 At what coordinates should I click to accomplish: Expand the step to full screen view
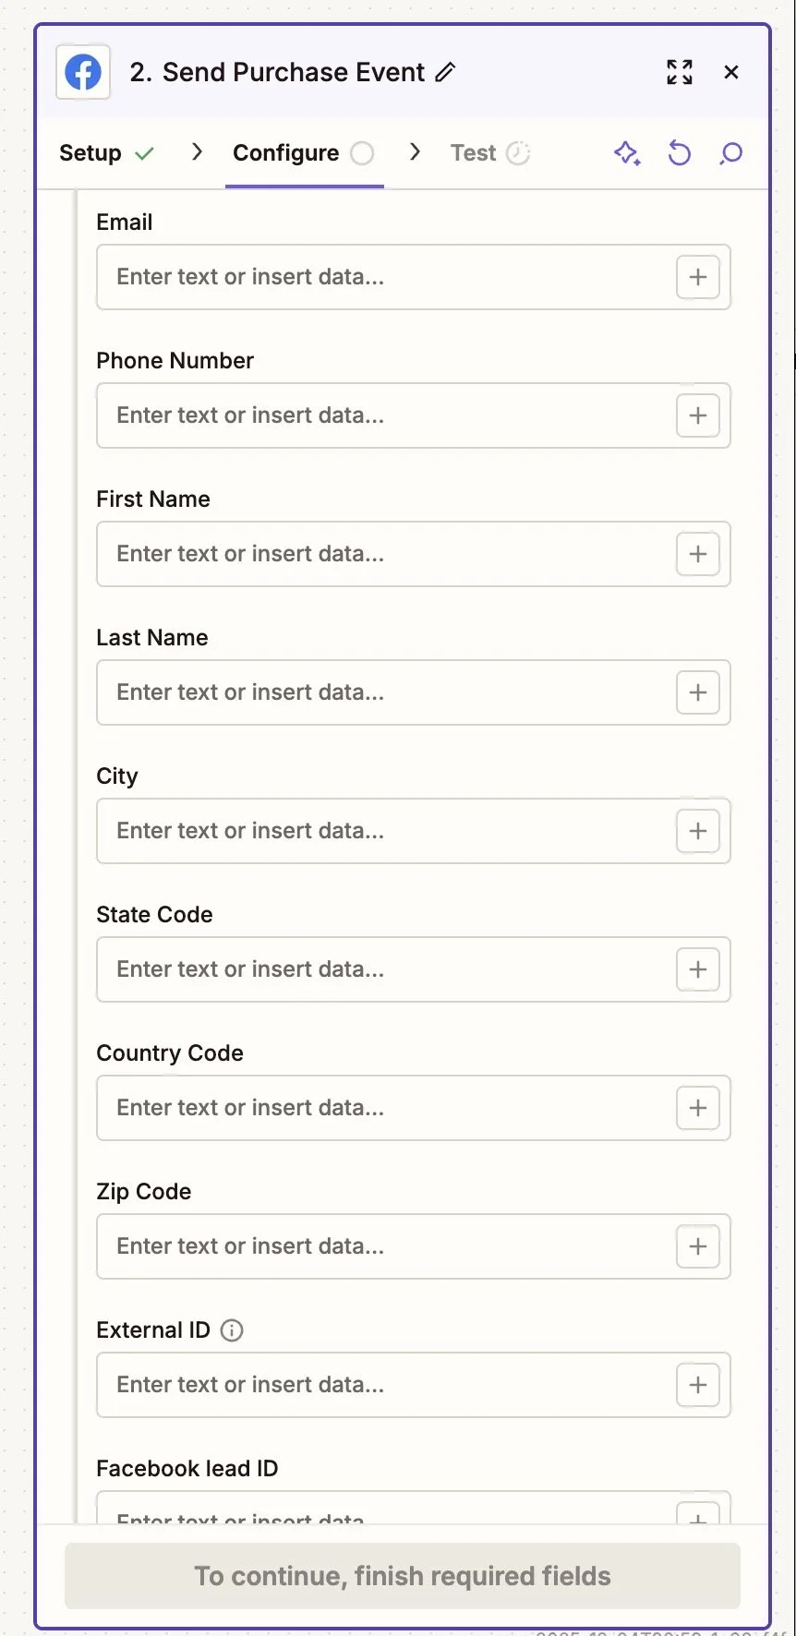click(x=679, y=71)
